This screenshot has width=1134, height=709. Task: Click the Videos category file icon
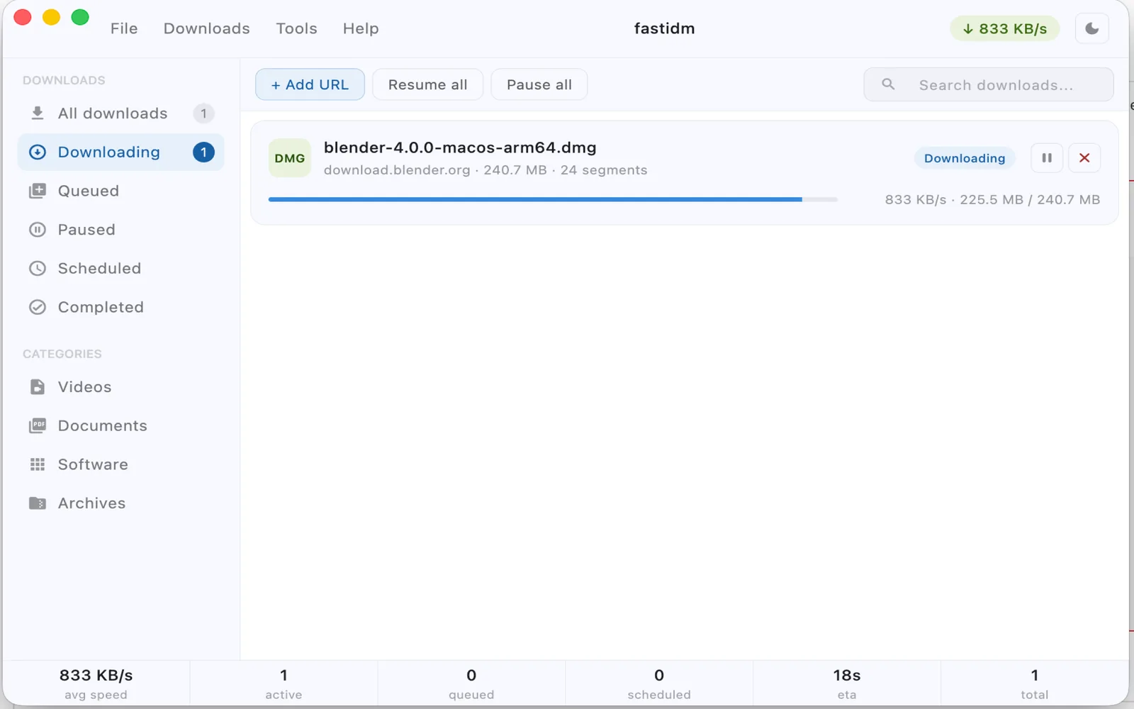(38, 387)
